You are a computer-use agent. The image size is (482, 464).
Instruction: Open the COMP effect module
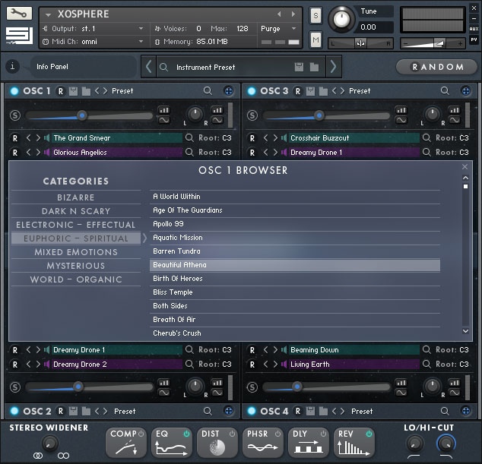(127, 443)
